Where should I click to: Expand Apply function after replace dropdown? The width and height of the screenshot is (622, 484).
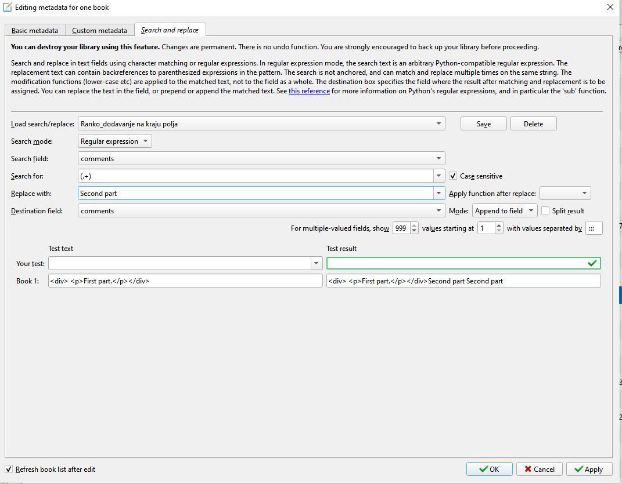(584, 194)
